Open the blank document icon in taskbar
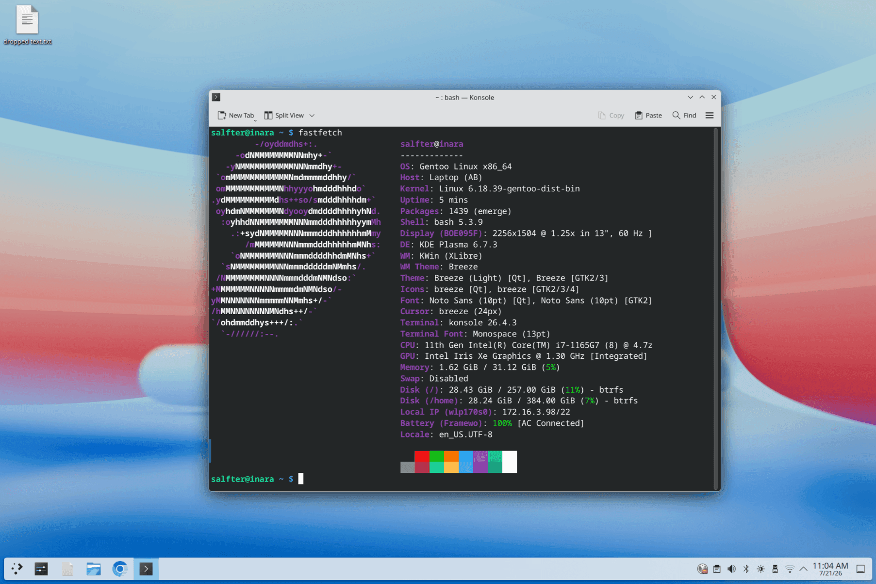Viewport: 876px width, 584px height. click(67, 568)
